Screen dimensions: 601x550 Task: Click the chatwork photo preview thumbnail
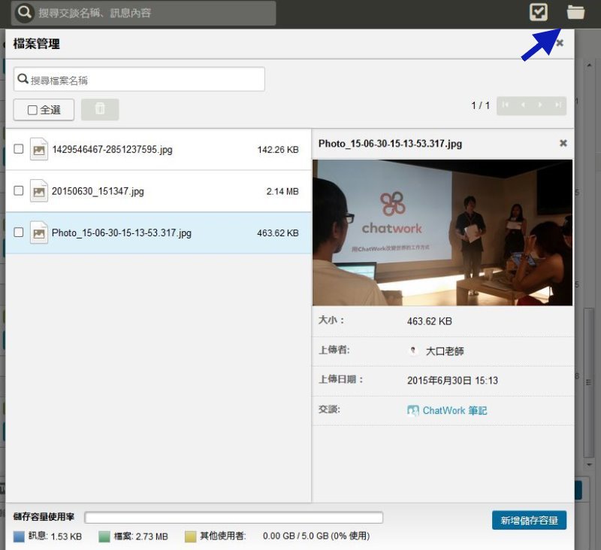click(442, 232)
